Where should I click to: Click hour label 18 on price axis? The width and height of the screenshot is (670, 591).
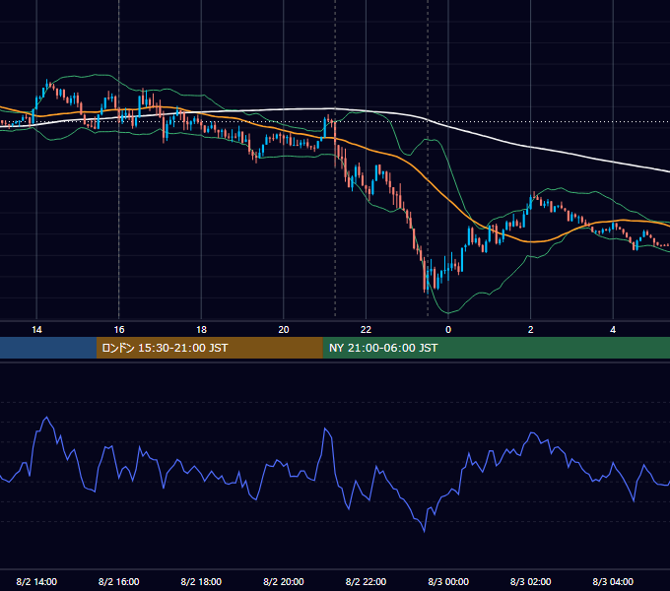(x=201, y=330)
